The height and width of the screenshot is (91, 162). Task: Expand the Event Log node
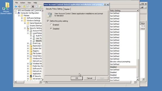pos(28,43)
